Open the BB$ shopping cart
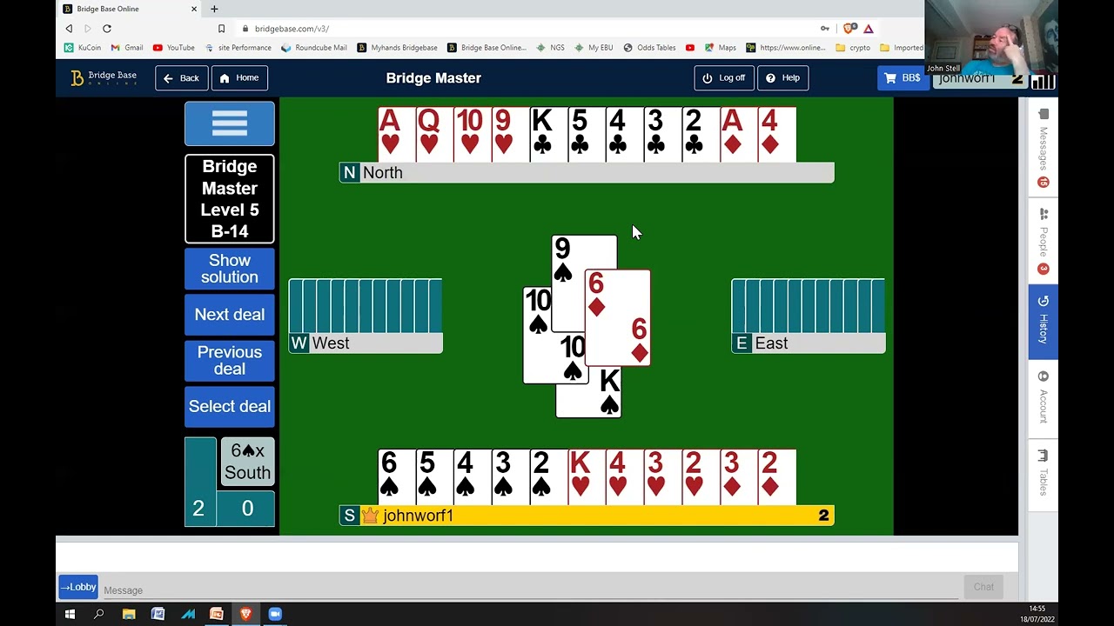This screenshot has height=626, width=1114. point(903,78)
